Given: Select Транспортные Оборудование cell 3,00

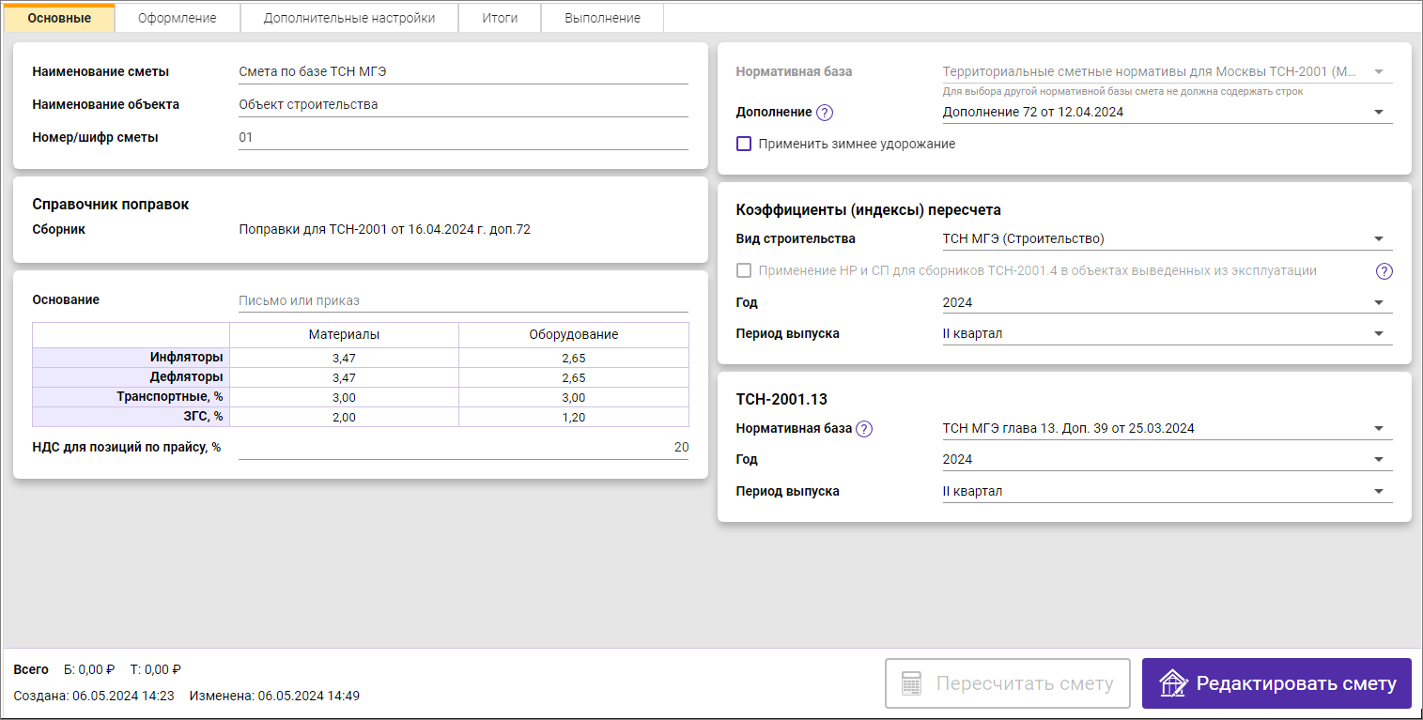Looking at the screenshot, I should pos(574,397).
